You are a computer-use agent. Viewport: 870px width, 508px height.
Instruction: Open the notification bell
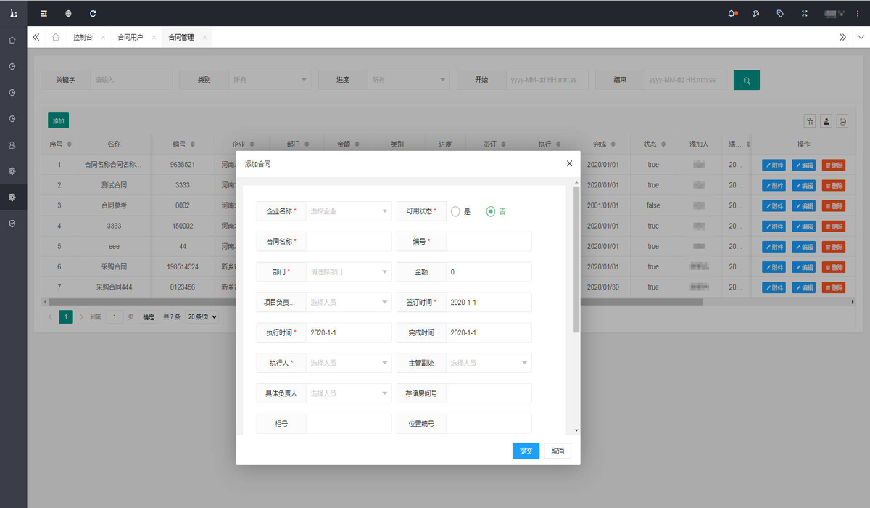click(x=732, y=13)
